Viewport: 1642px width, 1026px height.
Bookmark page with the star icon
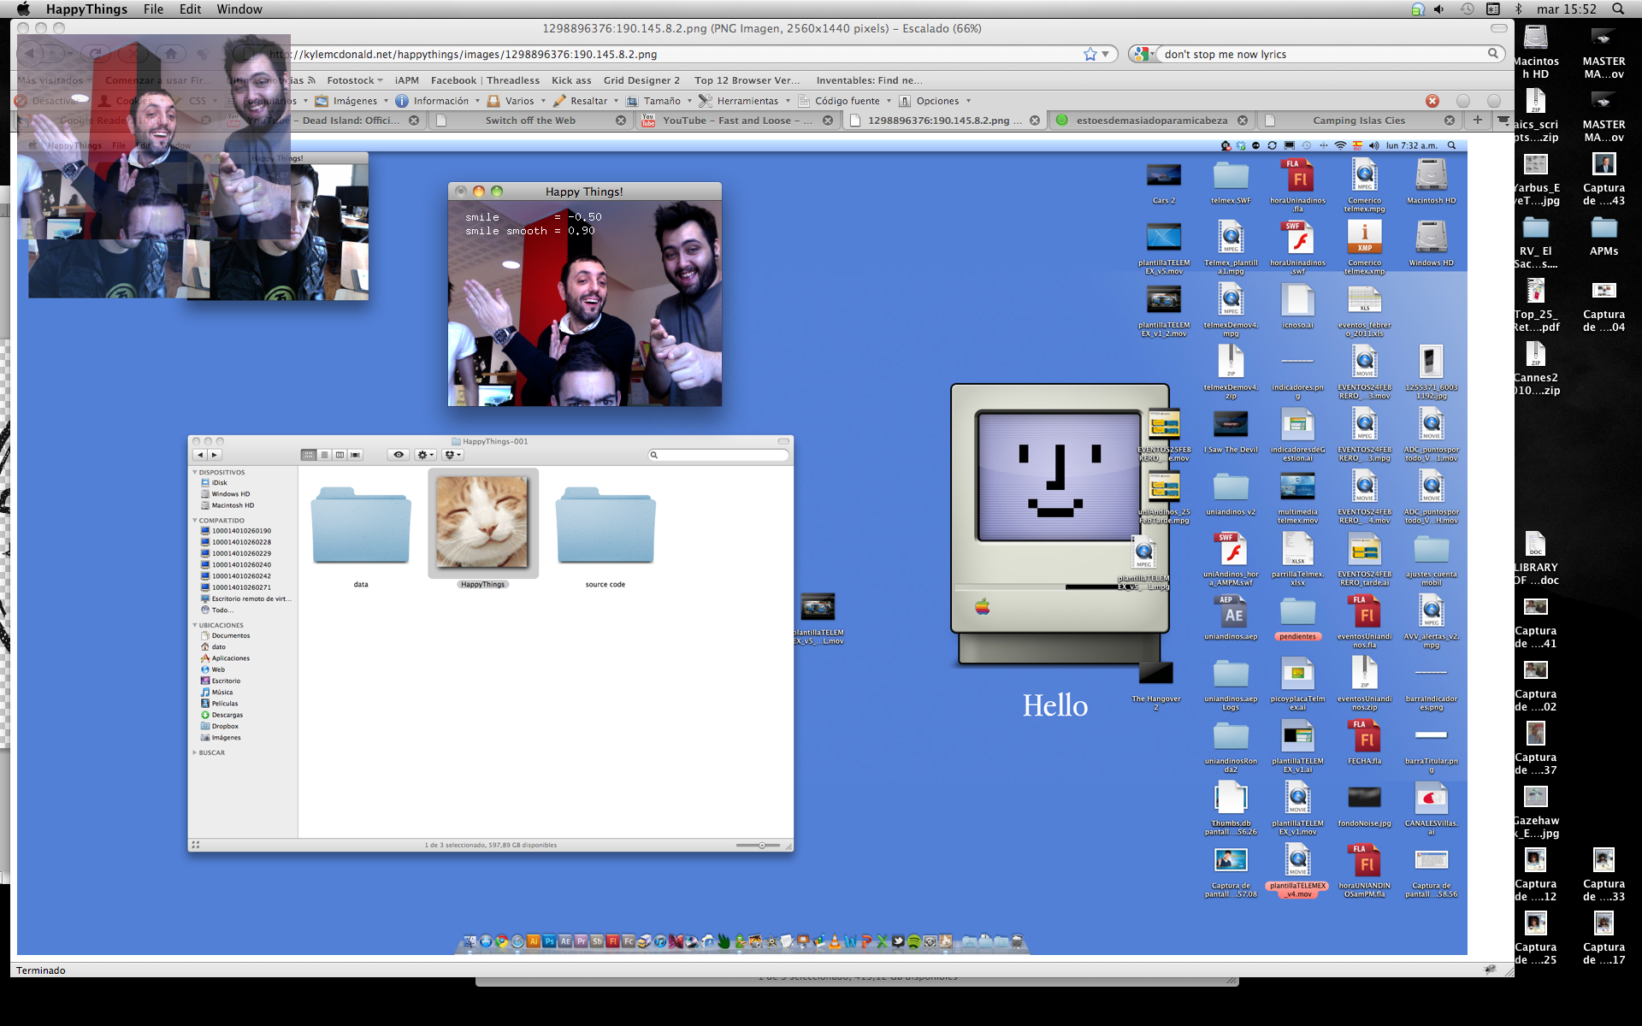1090,54
